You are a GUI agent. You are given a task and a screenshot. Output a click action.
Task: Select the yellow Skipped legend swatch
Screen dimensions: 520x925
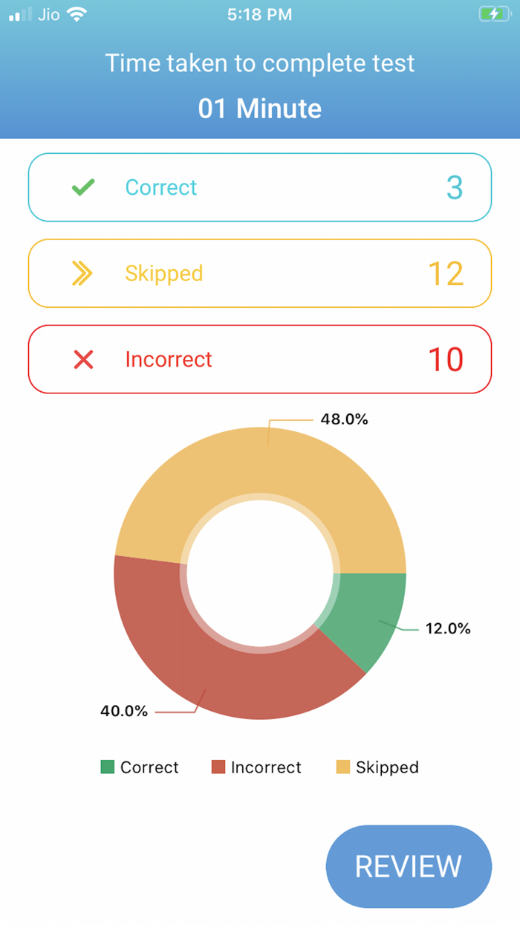tap(342, 767)
